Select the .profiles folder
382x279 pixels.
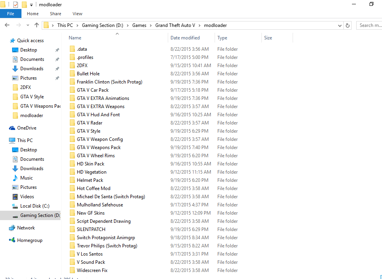(85, 57)
